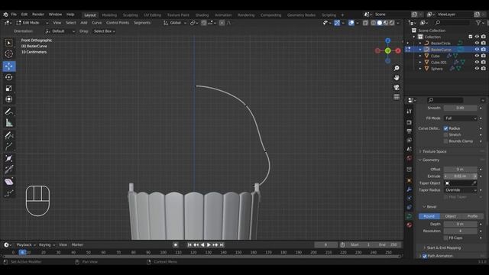Select the Object bevel mode
489x275 pixels.
[x=451, y=216]
